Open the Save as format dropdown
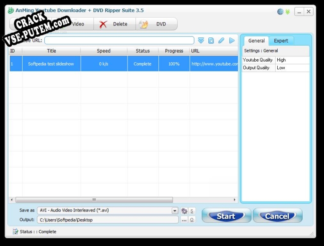The image size is (324, 246). pyautogui.click(x=175, y=210)
